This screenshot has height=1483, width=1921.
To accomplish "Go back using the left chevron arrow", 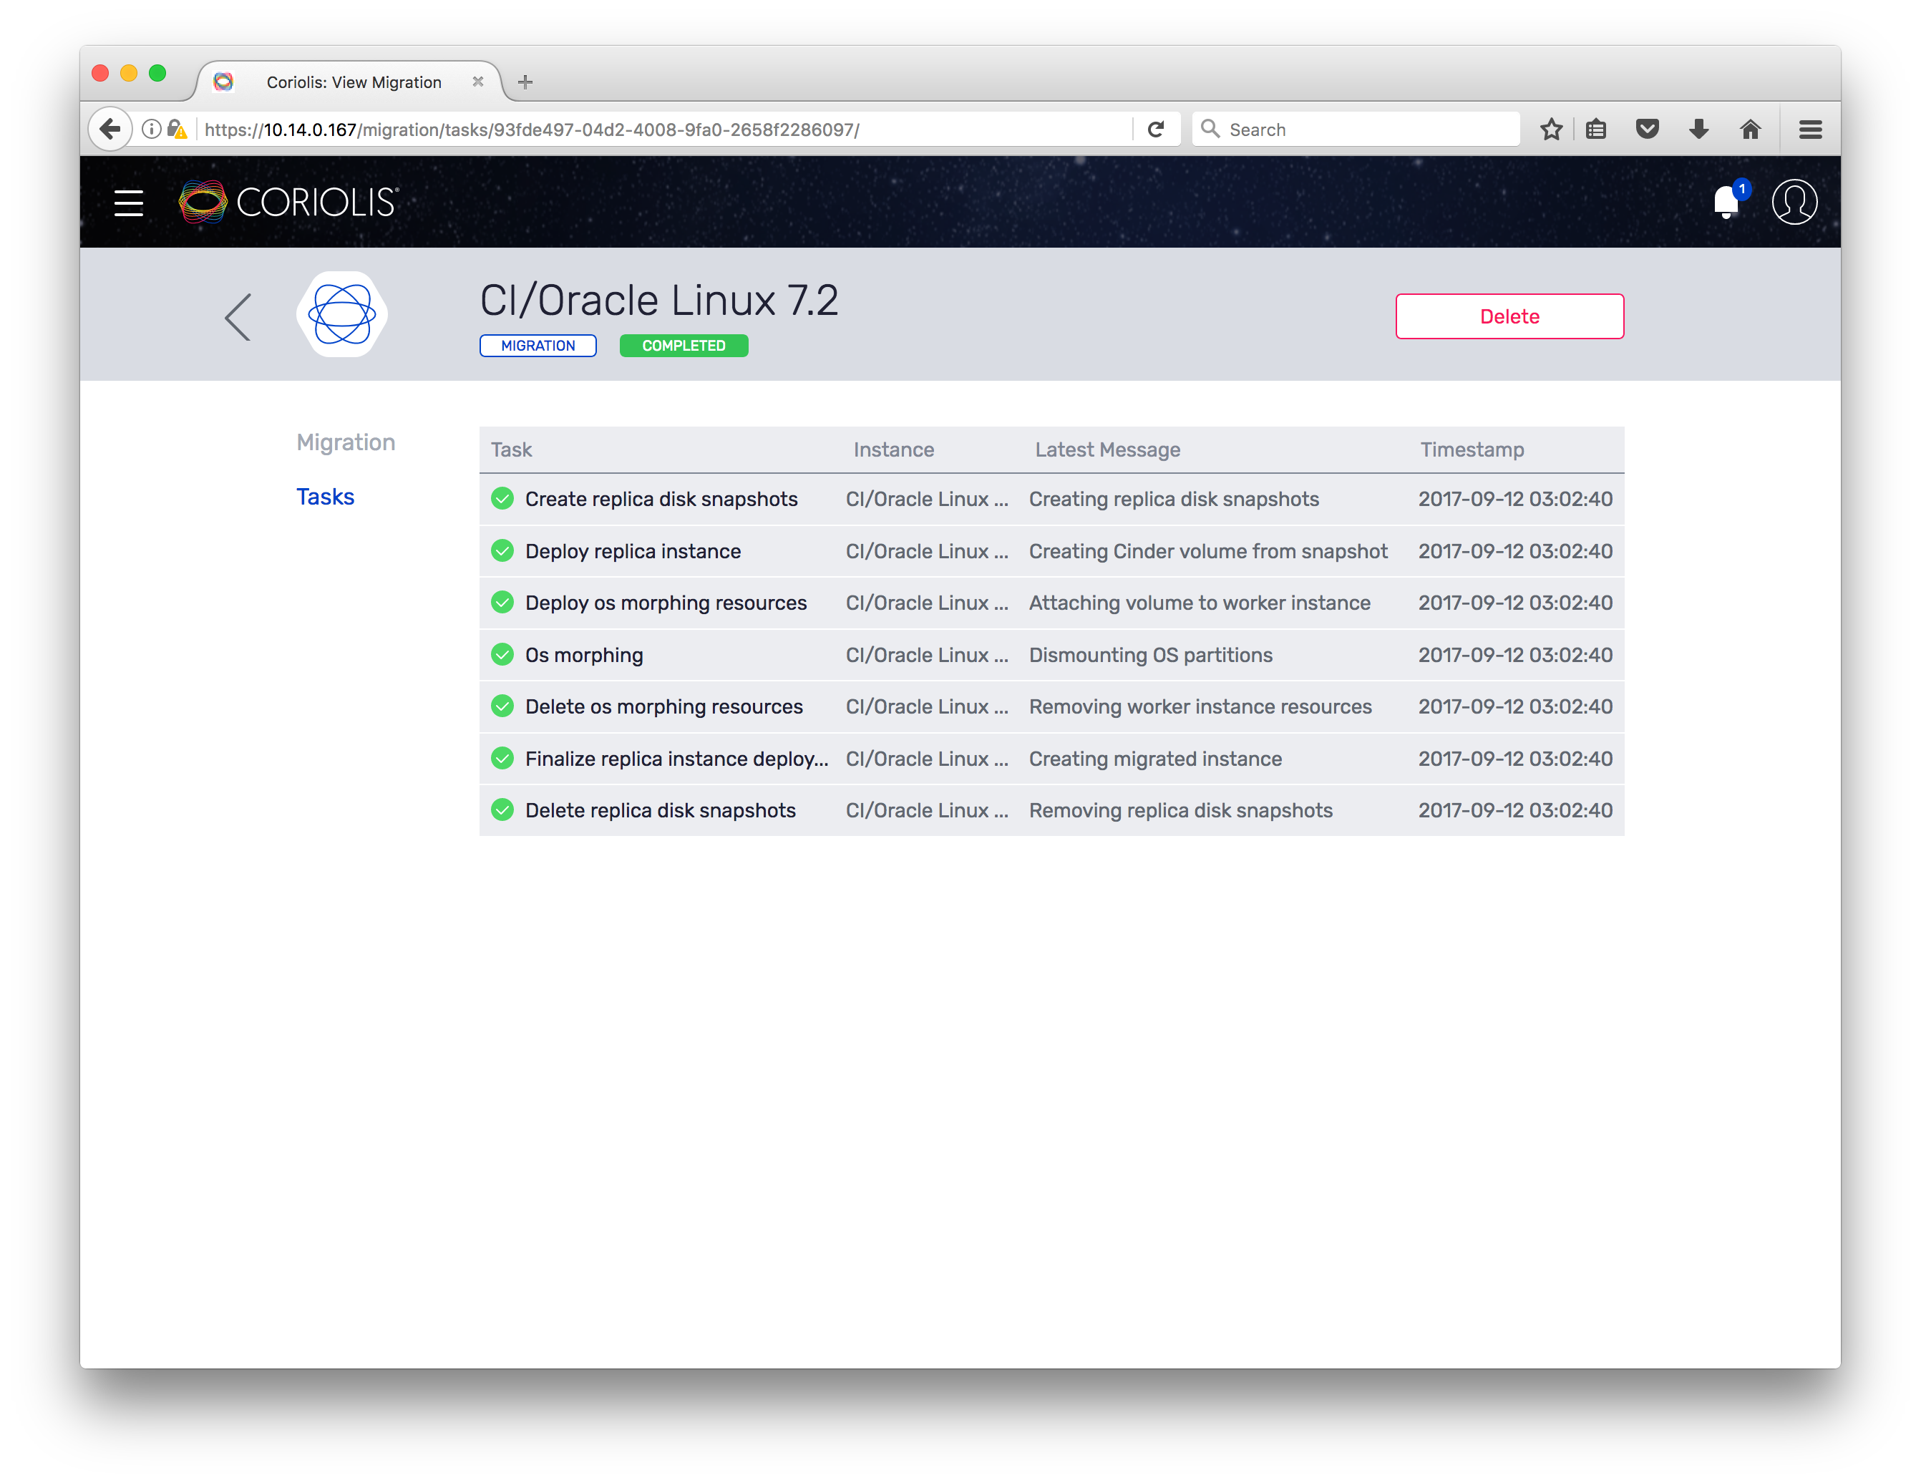I will [238, 316].
